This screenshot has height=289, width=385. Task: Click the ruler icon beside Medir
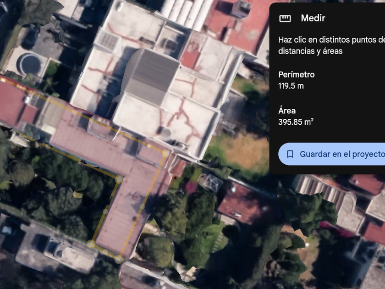(285, 18)
